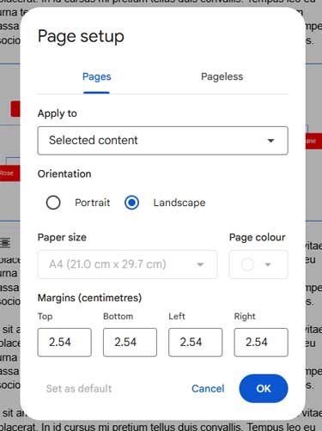
Task: Click the Orientation heading text
Action: click(64, 174)
